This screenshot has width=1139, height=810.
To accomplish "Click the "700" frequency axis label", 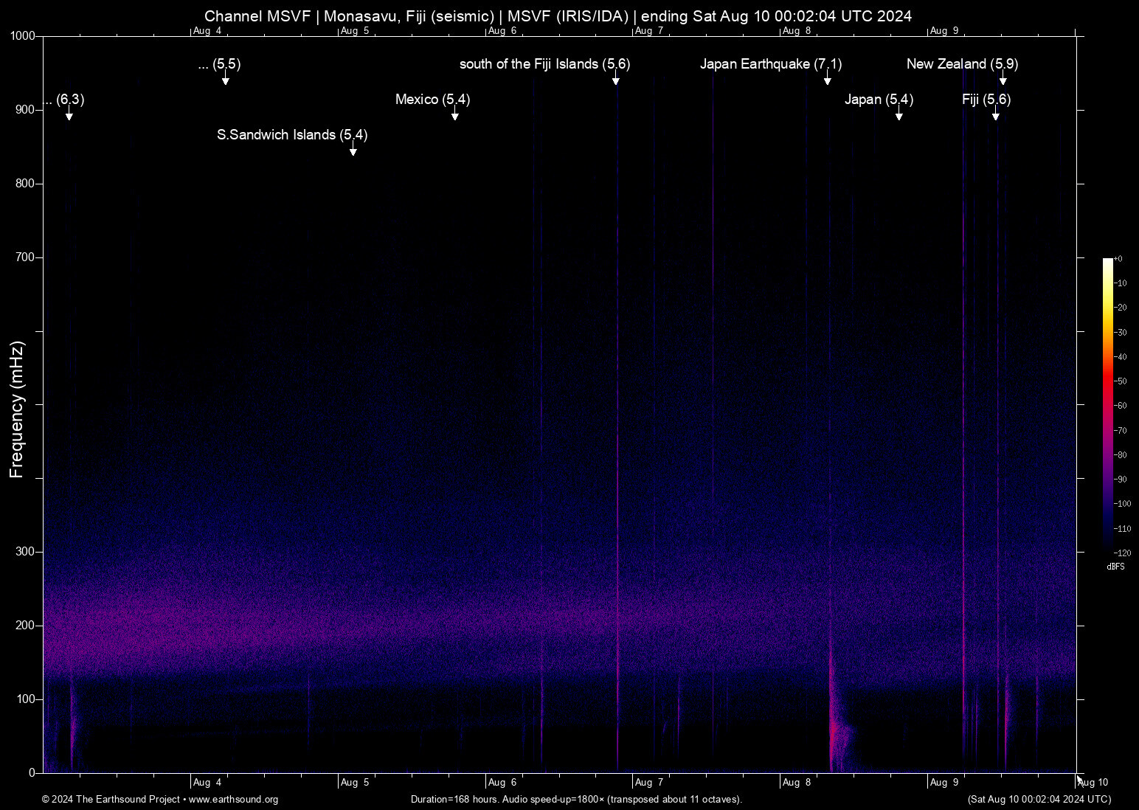I will 26,257.
